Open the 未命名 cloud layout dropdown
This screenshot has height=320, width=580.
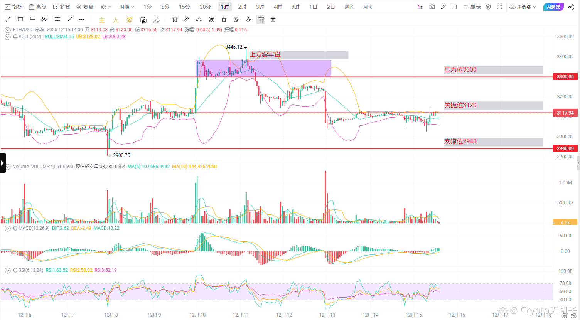pyautogui.click(x=523, y=7)
